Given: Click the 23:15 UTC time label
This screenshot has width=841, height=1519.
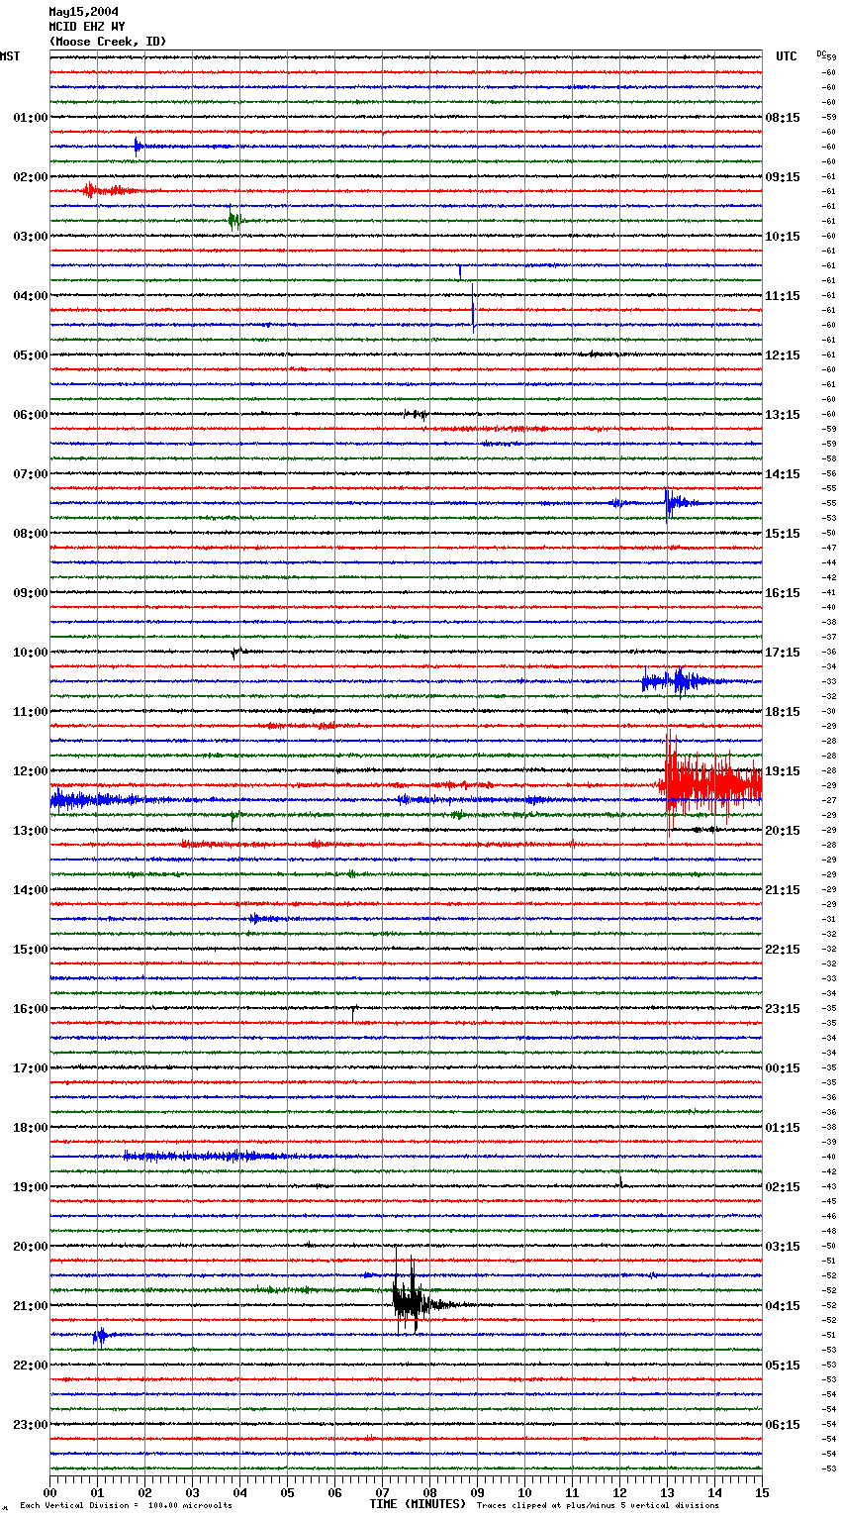Looking at the screenshot, I should click(783, 1009).
